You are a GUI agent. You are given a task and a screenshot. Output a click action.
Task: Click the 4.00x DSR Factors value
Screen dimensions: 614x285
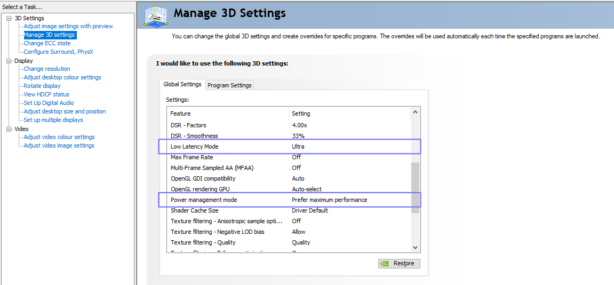300,126
